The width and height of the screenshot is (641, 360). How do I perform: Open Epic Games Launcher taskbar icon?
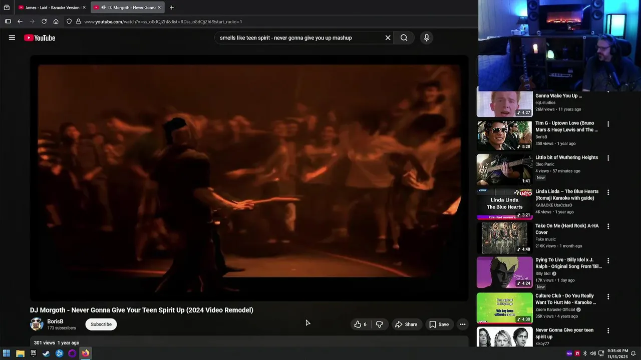(33, 353)
